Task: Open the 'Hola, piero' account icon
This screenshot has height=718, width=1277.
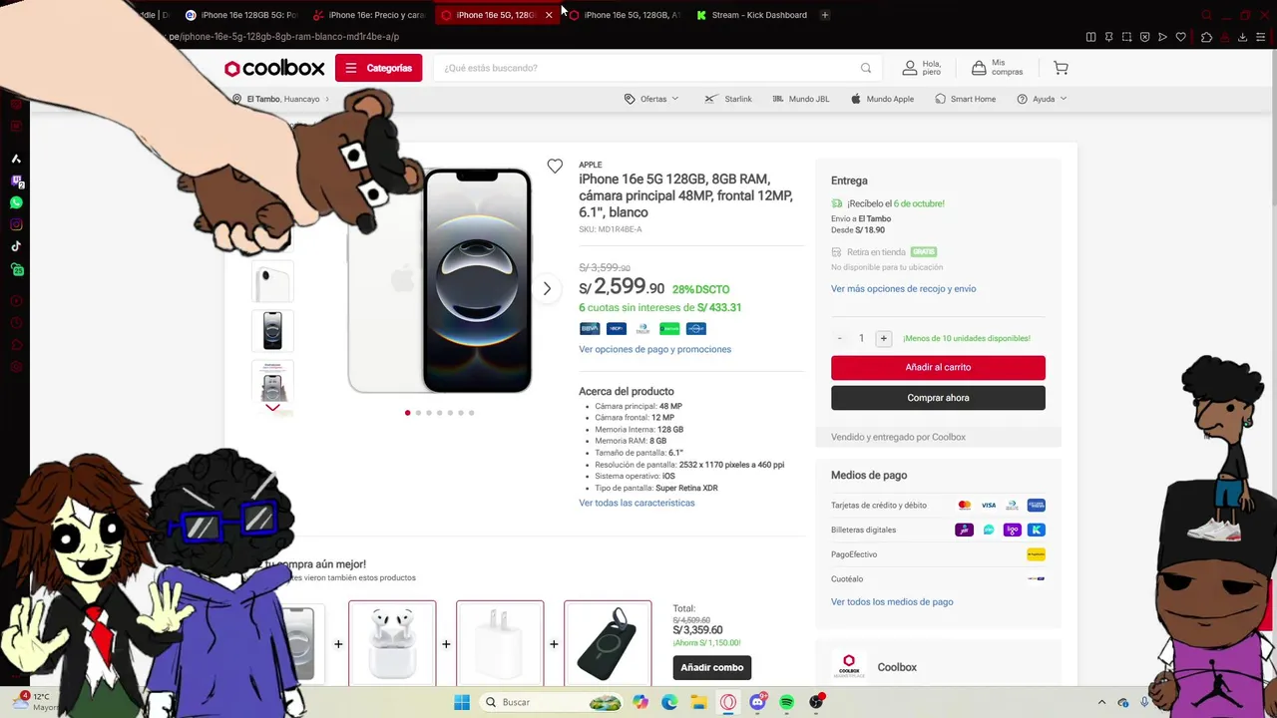Action: [910, 68]
